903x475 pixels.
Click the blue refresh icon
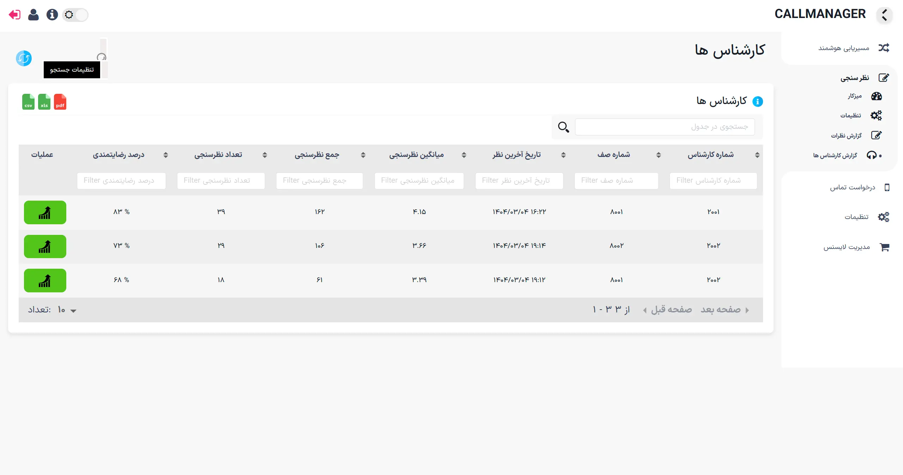tap(24, 58)
